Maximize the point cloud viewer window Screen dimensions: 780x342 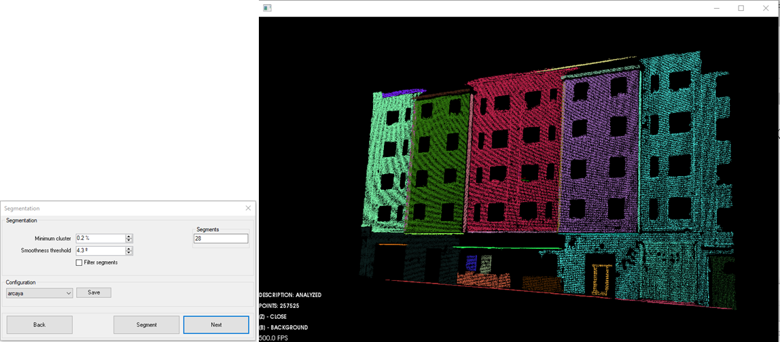(741, 8)
